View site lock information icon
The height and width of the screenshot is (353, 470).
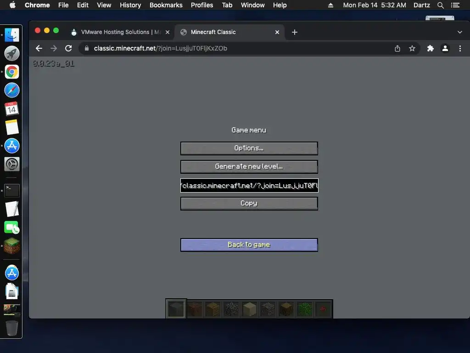[x=87, y=48]
